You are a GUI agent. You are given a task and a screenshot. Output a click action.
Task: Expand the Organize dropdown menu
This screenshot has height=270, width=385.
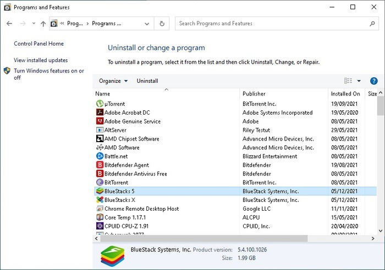click(113, 81)
